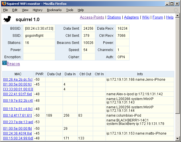
Task: Click the PWR column header
Action: click(40, 74)
